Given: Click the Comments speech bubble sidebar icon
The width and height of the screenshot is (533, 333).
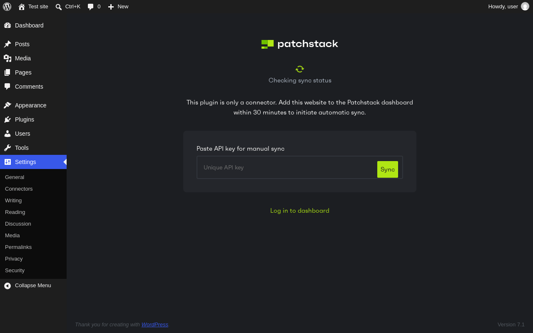Looking at the screenshot, I should point(7,87).
